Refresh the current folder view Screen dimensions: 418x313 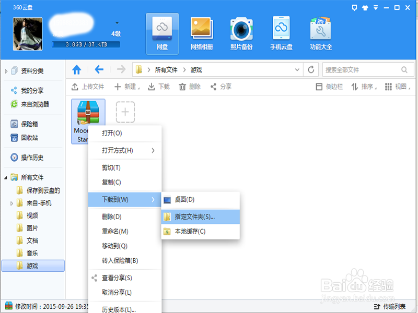310,69
